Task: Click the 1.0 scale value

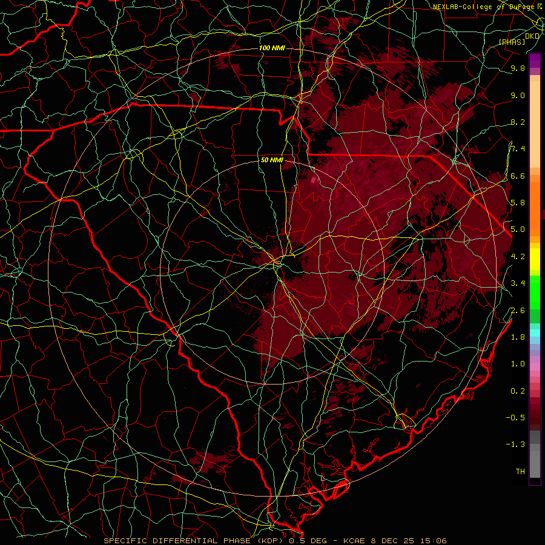Action: pos(518,364)
